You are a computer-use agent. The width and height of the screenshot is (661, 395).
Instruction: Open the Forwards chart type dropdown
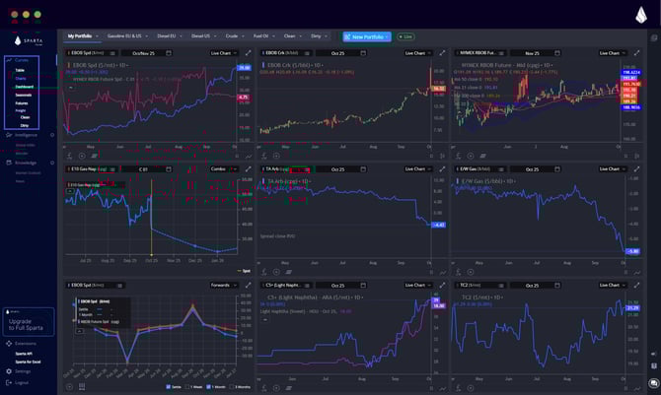[x=223, y=286]
